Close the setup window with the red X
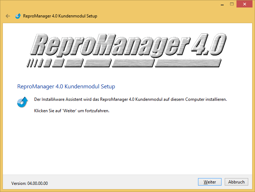This screenshot has width=255, height=192. pos(244,4)
